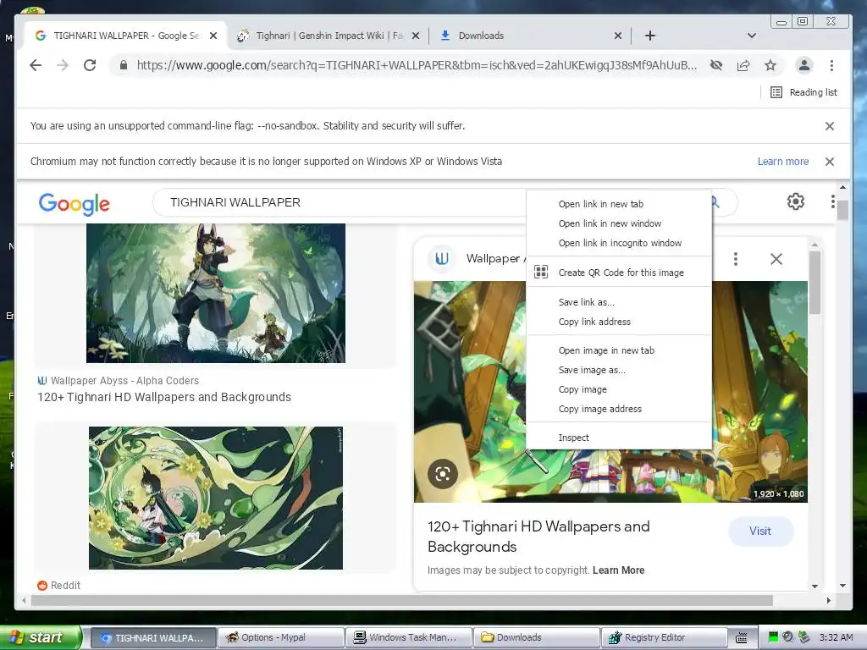Click the address bar URL

click(417, 65)
